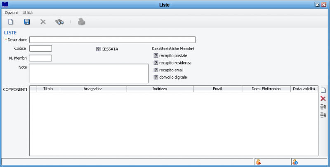Click the Anagrafica column header
330x167 pixels.
pyautogui.click(x=93, y=89)
